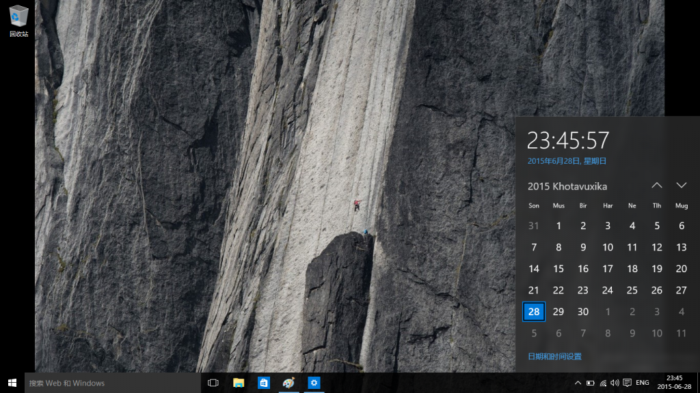Open the network connections icon
The image size is (700, 393).
click(x=603, y=383)
